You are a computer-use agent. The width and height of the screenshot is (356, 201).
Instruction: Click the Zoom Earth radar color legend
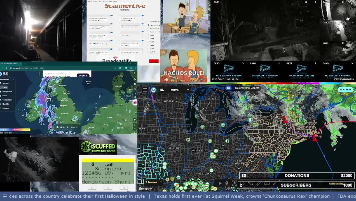[15, 130]
